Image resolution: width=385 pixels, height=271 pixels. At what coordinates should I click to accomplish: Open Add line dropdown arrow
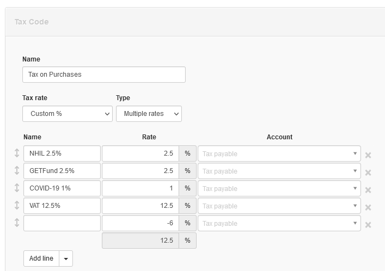click(66, 258)
